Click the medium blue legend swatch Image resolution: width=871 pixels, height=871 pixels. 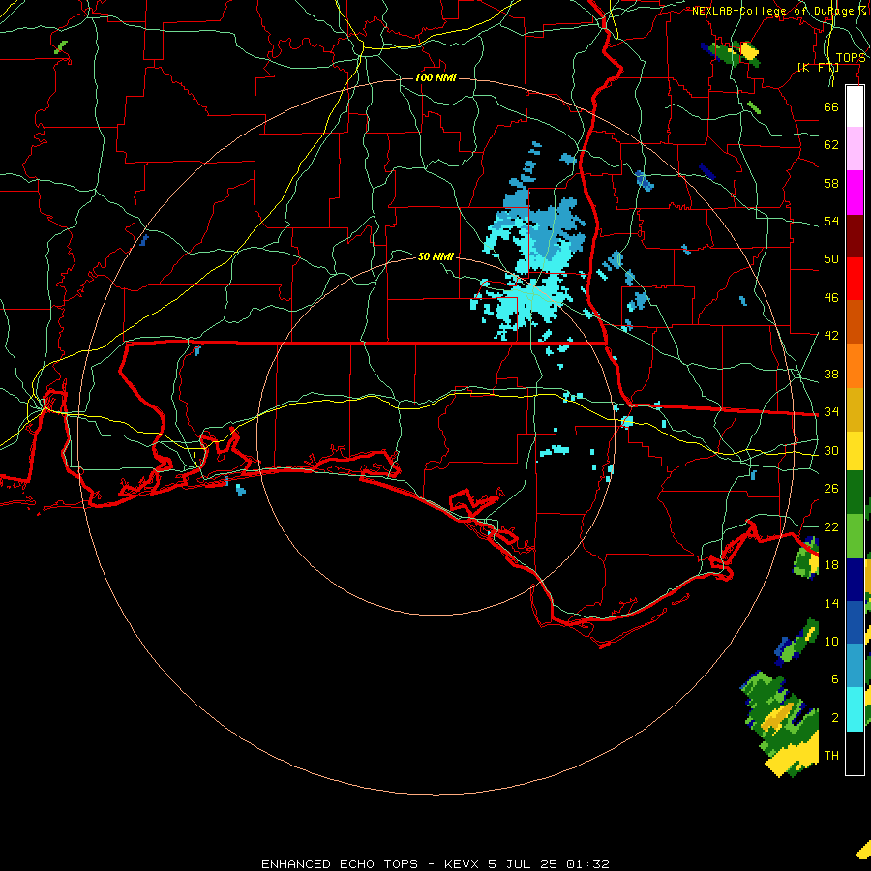tap(855, 621)
